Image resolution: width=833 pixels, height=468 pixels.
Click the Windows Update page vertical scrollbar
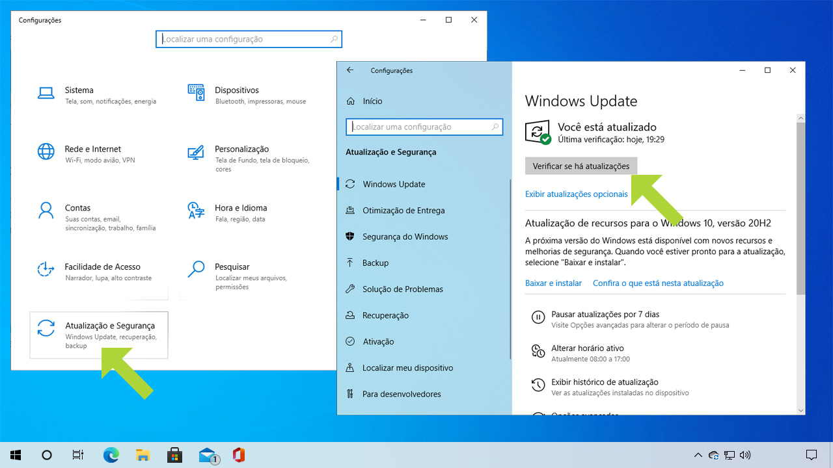(x=800, y=208)
